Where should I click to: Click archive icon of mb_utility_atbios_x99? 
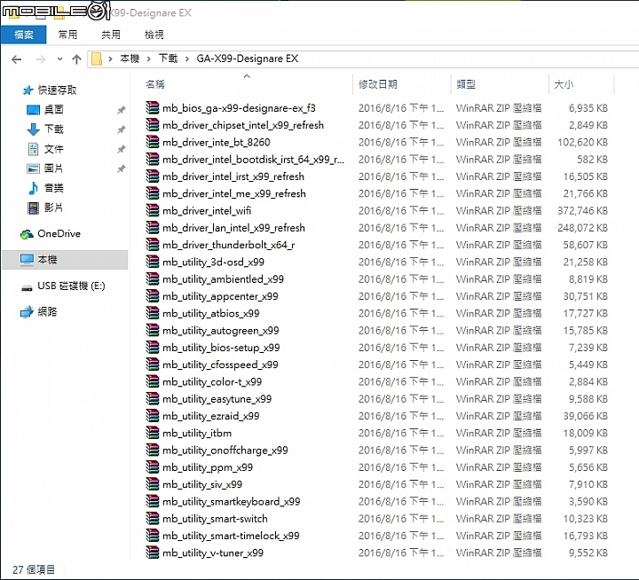click(153, 313)
